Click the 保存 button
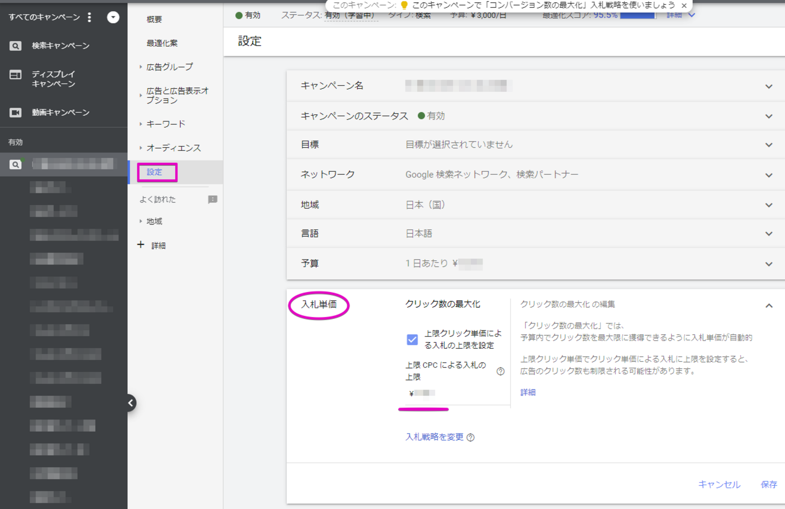This screenshot has height=509, width=785. (x=769, y=484)
